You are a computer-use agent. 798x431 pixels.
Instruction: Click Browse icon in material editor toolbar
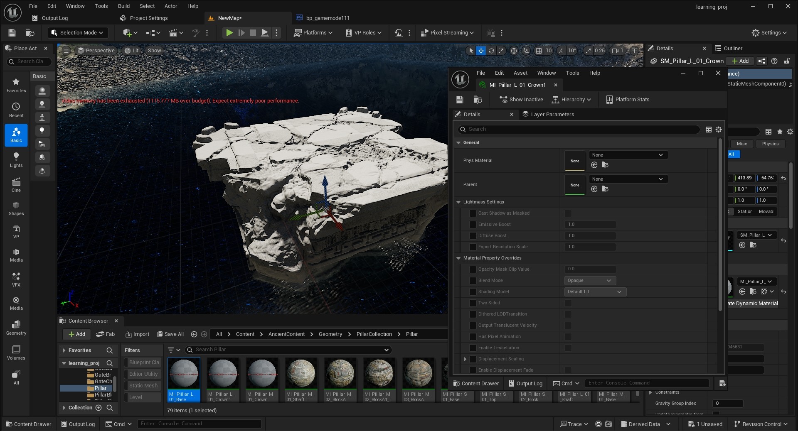point(478,100)
